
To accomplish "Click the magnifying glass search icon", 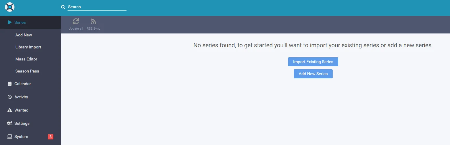I will 63,7.
